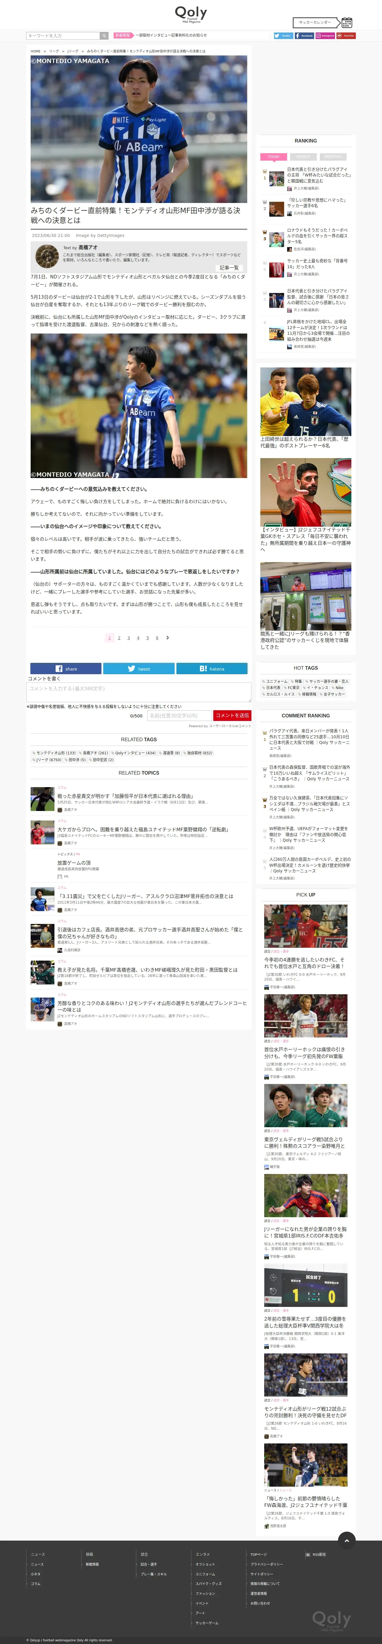Click the Qoly logo in the header
Image resolution: width=382 pixels, height=1644 pixels.
click(x=191, y=14)
